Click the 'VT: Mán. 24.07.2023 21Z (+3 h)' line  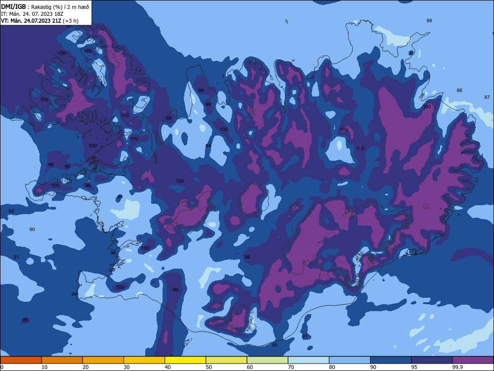point(40,21)
